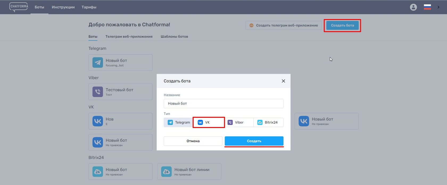Switch to the Боты tab
447x185 pixels.
coord(93,36)
